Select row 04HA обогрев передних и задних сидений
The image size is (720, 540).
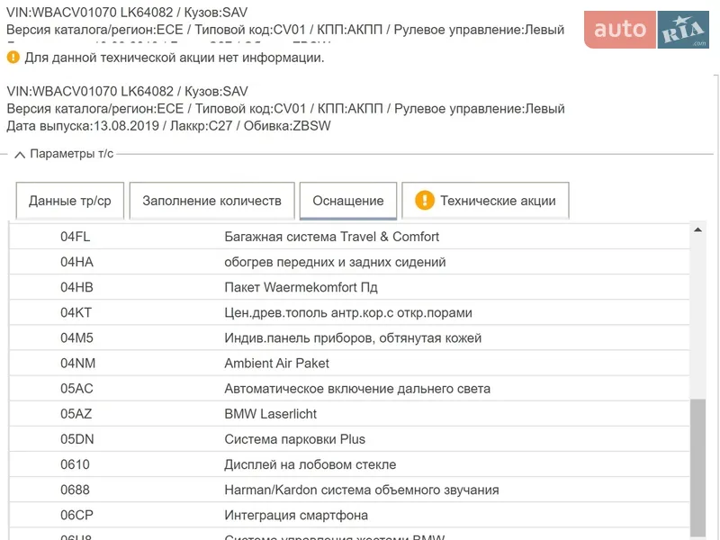335,262
